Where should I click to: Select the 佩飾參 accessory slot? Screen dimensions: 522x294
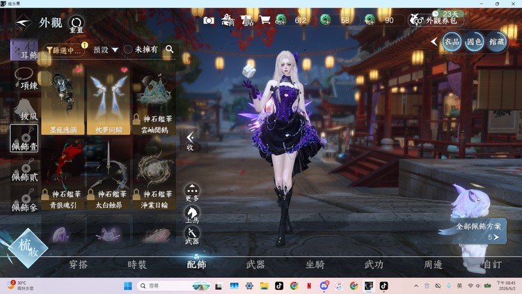point(24,201)
